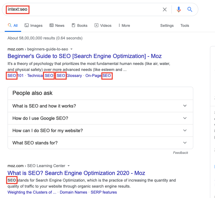Screen dimensions: 215x198
Task: Open the Tools search options
Action: point(185,26)
